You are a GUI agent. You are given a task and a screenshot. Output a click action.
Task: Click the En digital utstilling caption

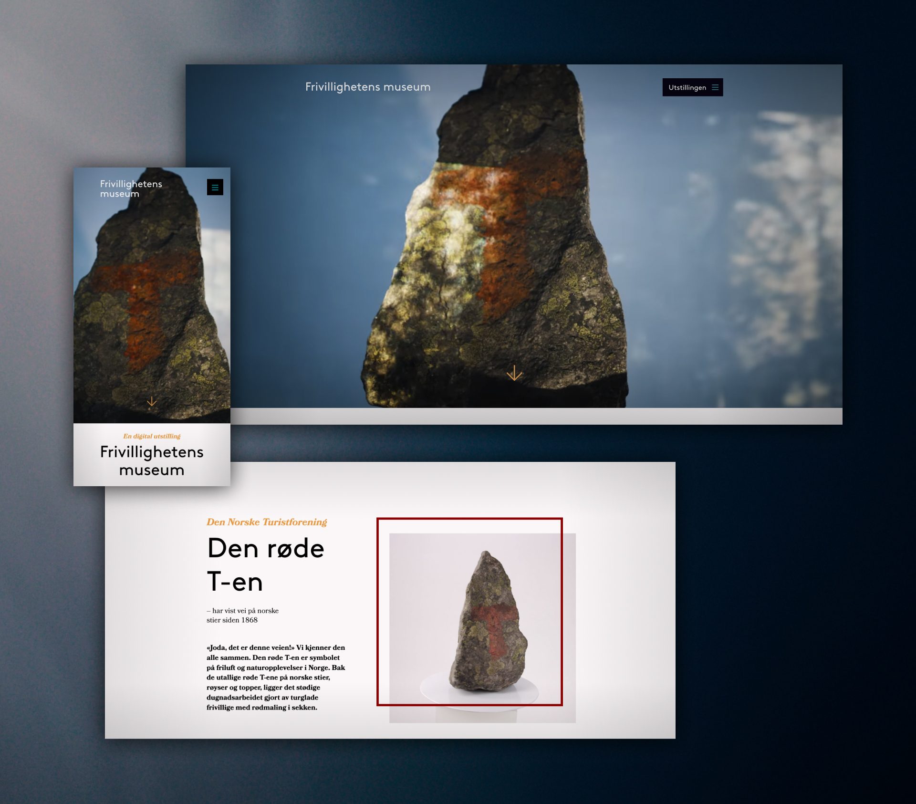pyautogui.click(x=152, y=436)
